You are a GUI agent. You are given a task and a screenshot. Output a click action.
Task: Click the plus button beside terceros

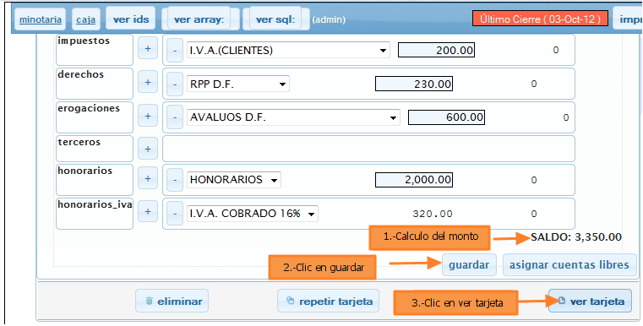(x=148, y=149)
